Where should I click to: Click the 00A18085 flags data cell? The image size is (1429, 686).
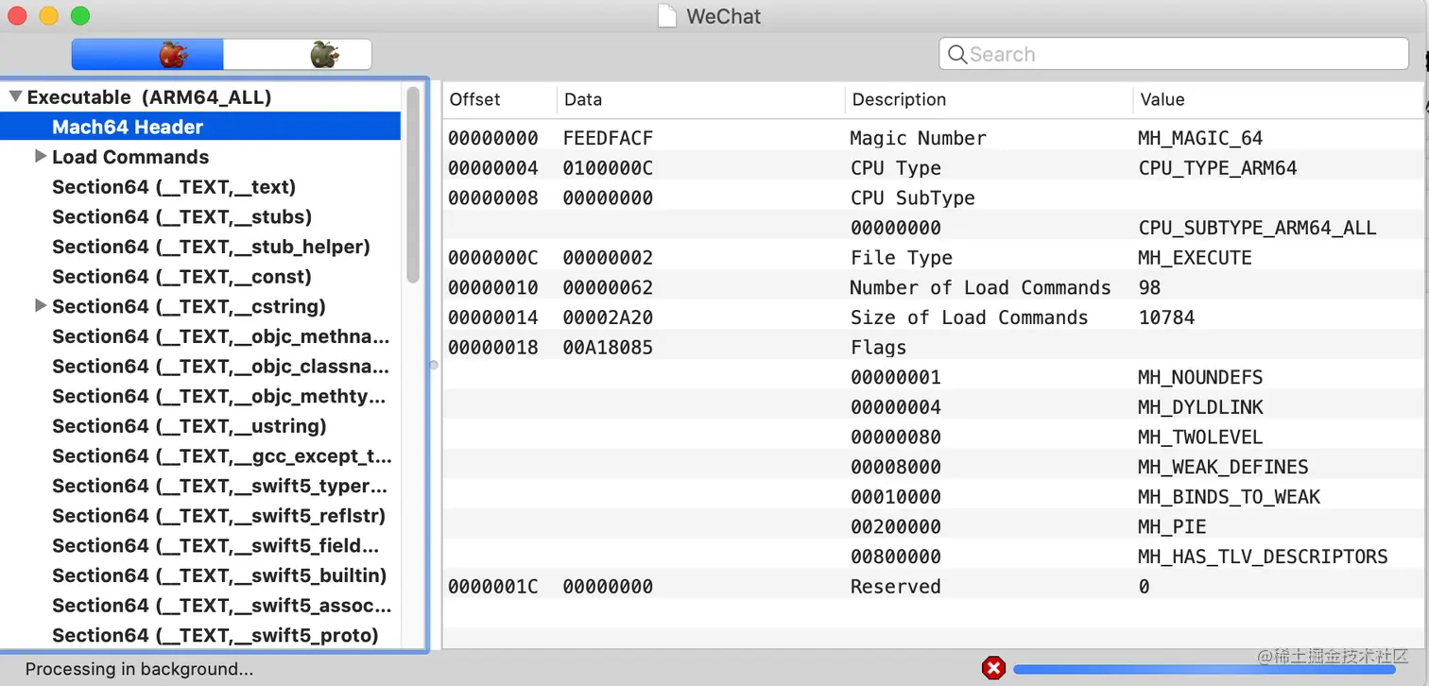608,347
